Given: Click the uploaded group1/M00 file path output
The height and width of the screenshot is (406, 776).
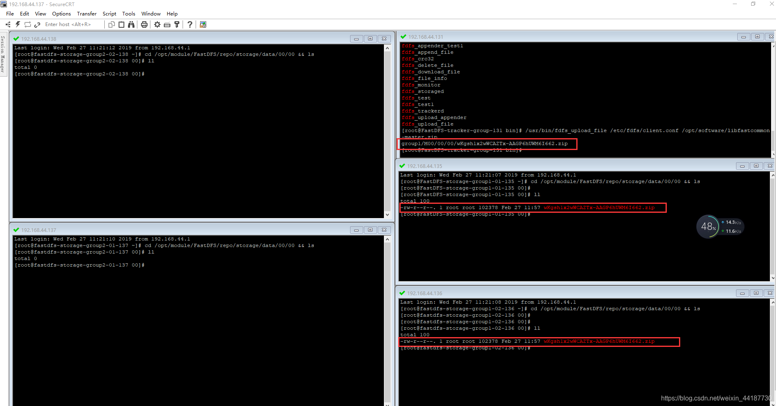Looking at the screenshot, I should (x=485, y=143).
